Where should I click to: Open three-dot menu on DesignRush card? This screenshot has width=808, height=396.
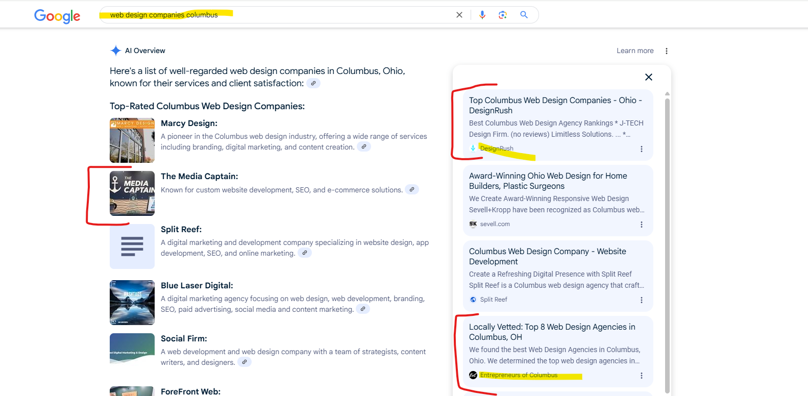coord(642,149)
